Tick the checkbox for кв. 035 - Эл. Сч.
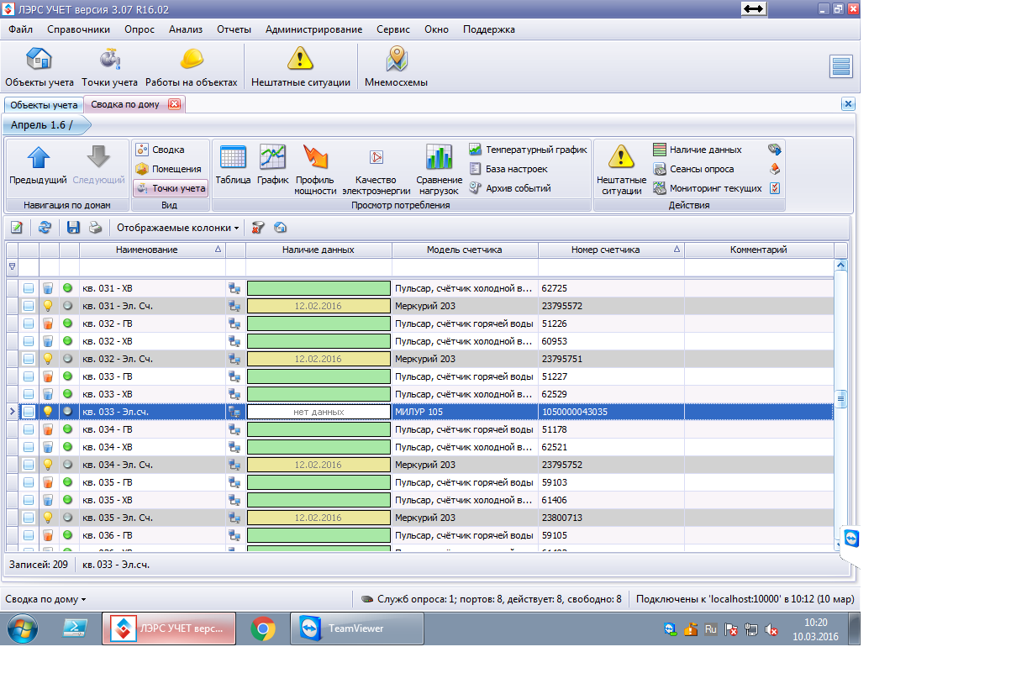Screen dimensions: 1032x689 point(29,518)
